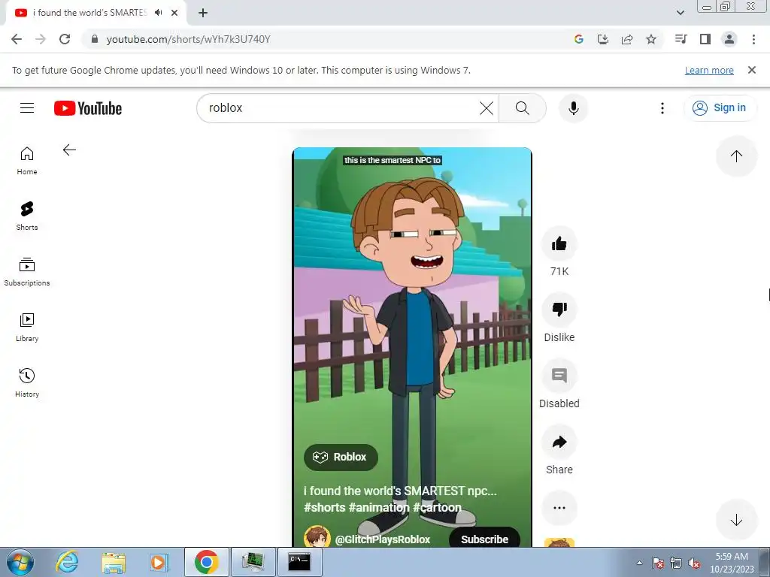Open YouTube settings three-dot menu

[x=662, y=108]
